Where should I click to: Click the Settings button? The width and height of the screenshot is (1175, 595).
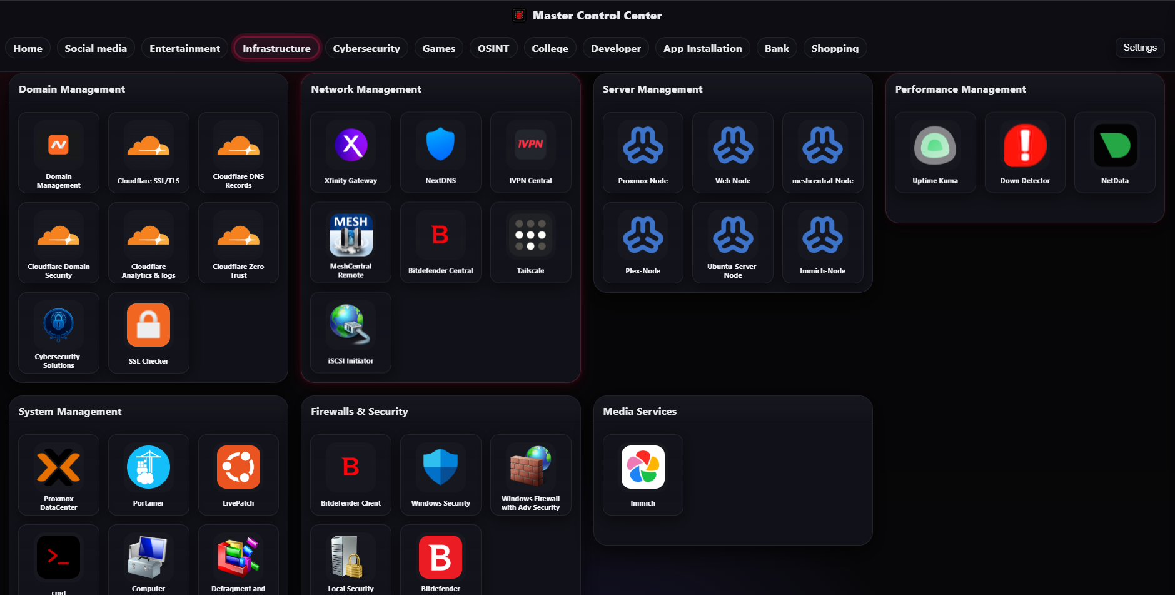(1140, 48)
